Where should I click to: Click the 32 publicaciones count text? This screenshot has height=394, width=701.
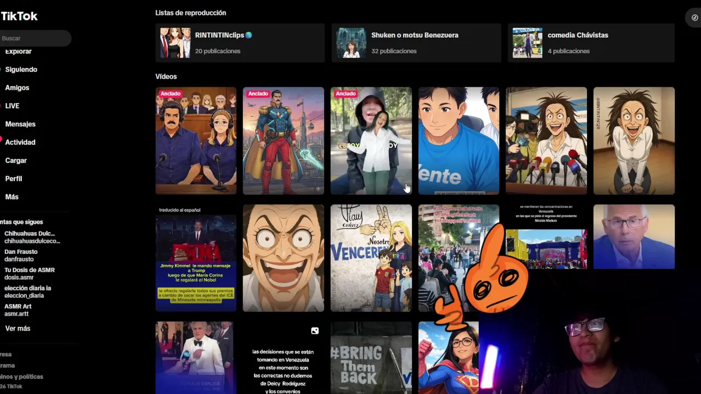click(x=394, y=51)
